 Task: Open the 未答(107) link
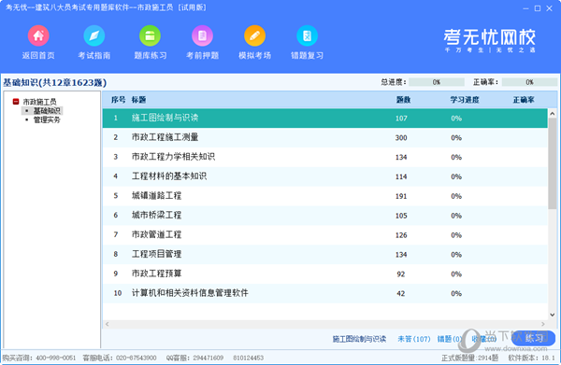coord(414,339)
